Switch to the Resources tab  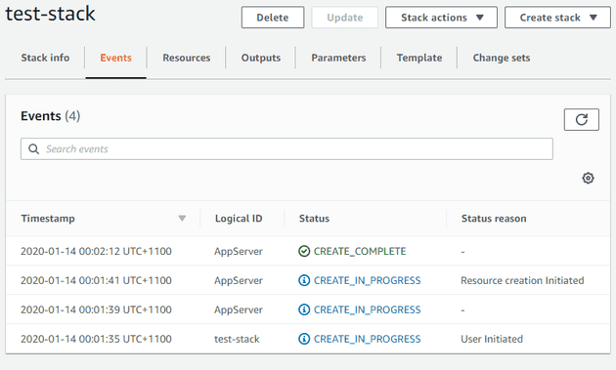coord(187,58)
